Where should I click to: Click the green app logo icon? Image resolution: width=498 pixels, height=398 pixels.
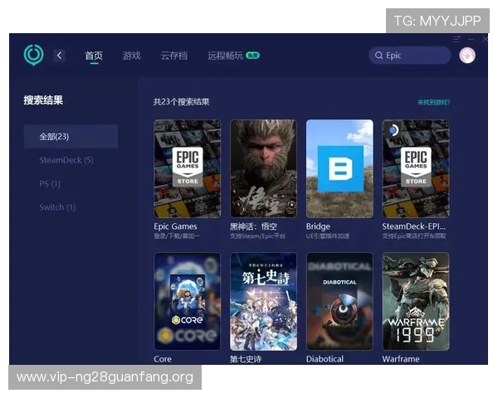tap(33, 55)
